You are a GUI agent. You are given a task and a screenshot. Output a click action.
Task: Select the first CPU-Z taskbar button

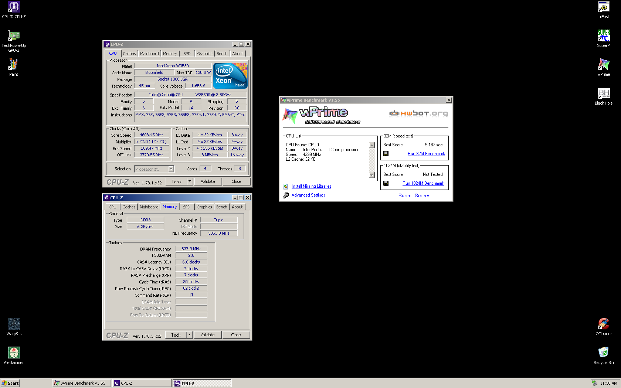click(x=142, y=383)
